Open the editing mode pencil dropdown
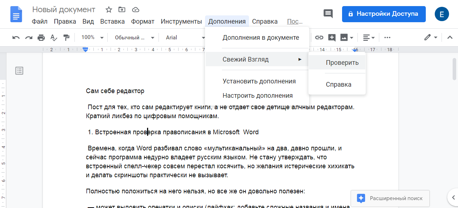Viewport: 458px width, 208px height. point(431,38)
